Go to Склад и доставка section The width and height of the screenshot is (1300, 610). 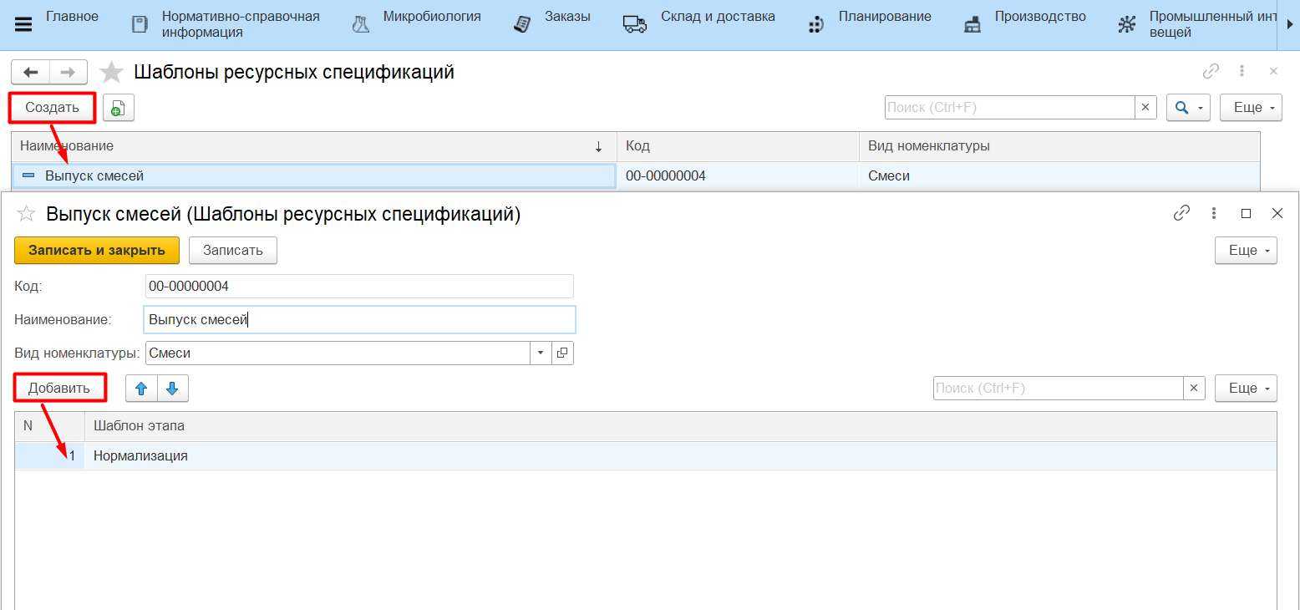pyautogui.click(x=717, y=17)
